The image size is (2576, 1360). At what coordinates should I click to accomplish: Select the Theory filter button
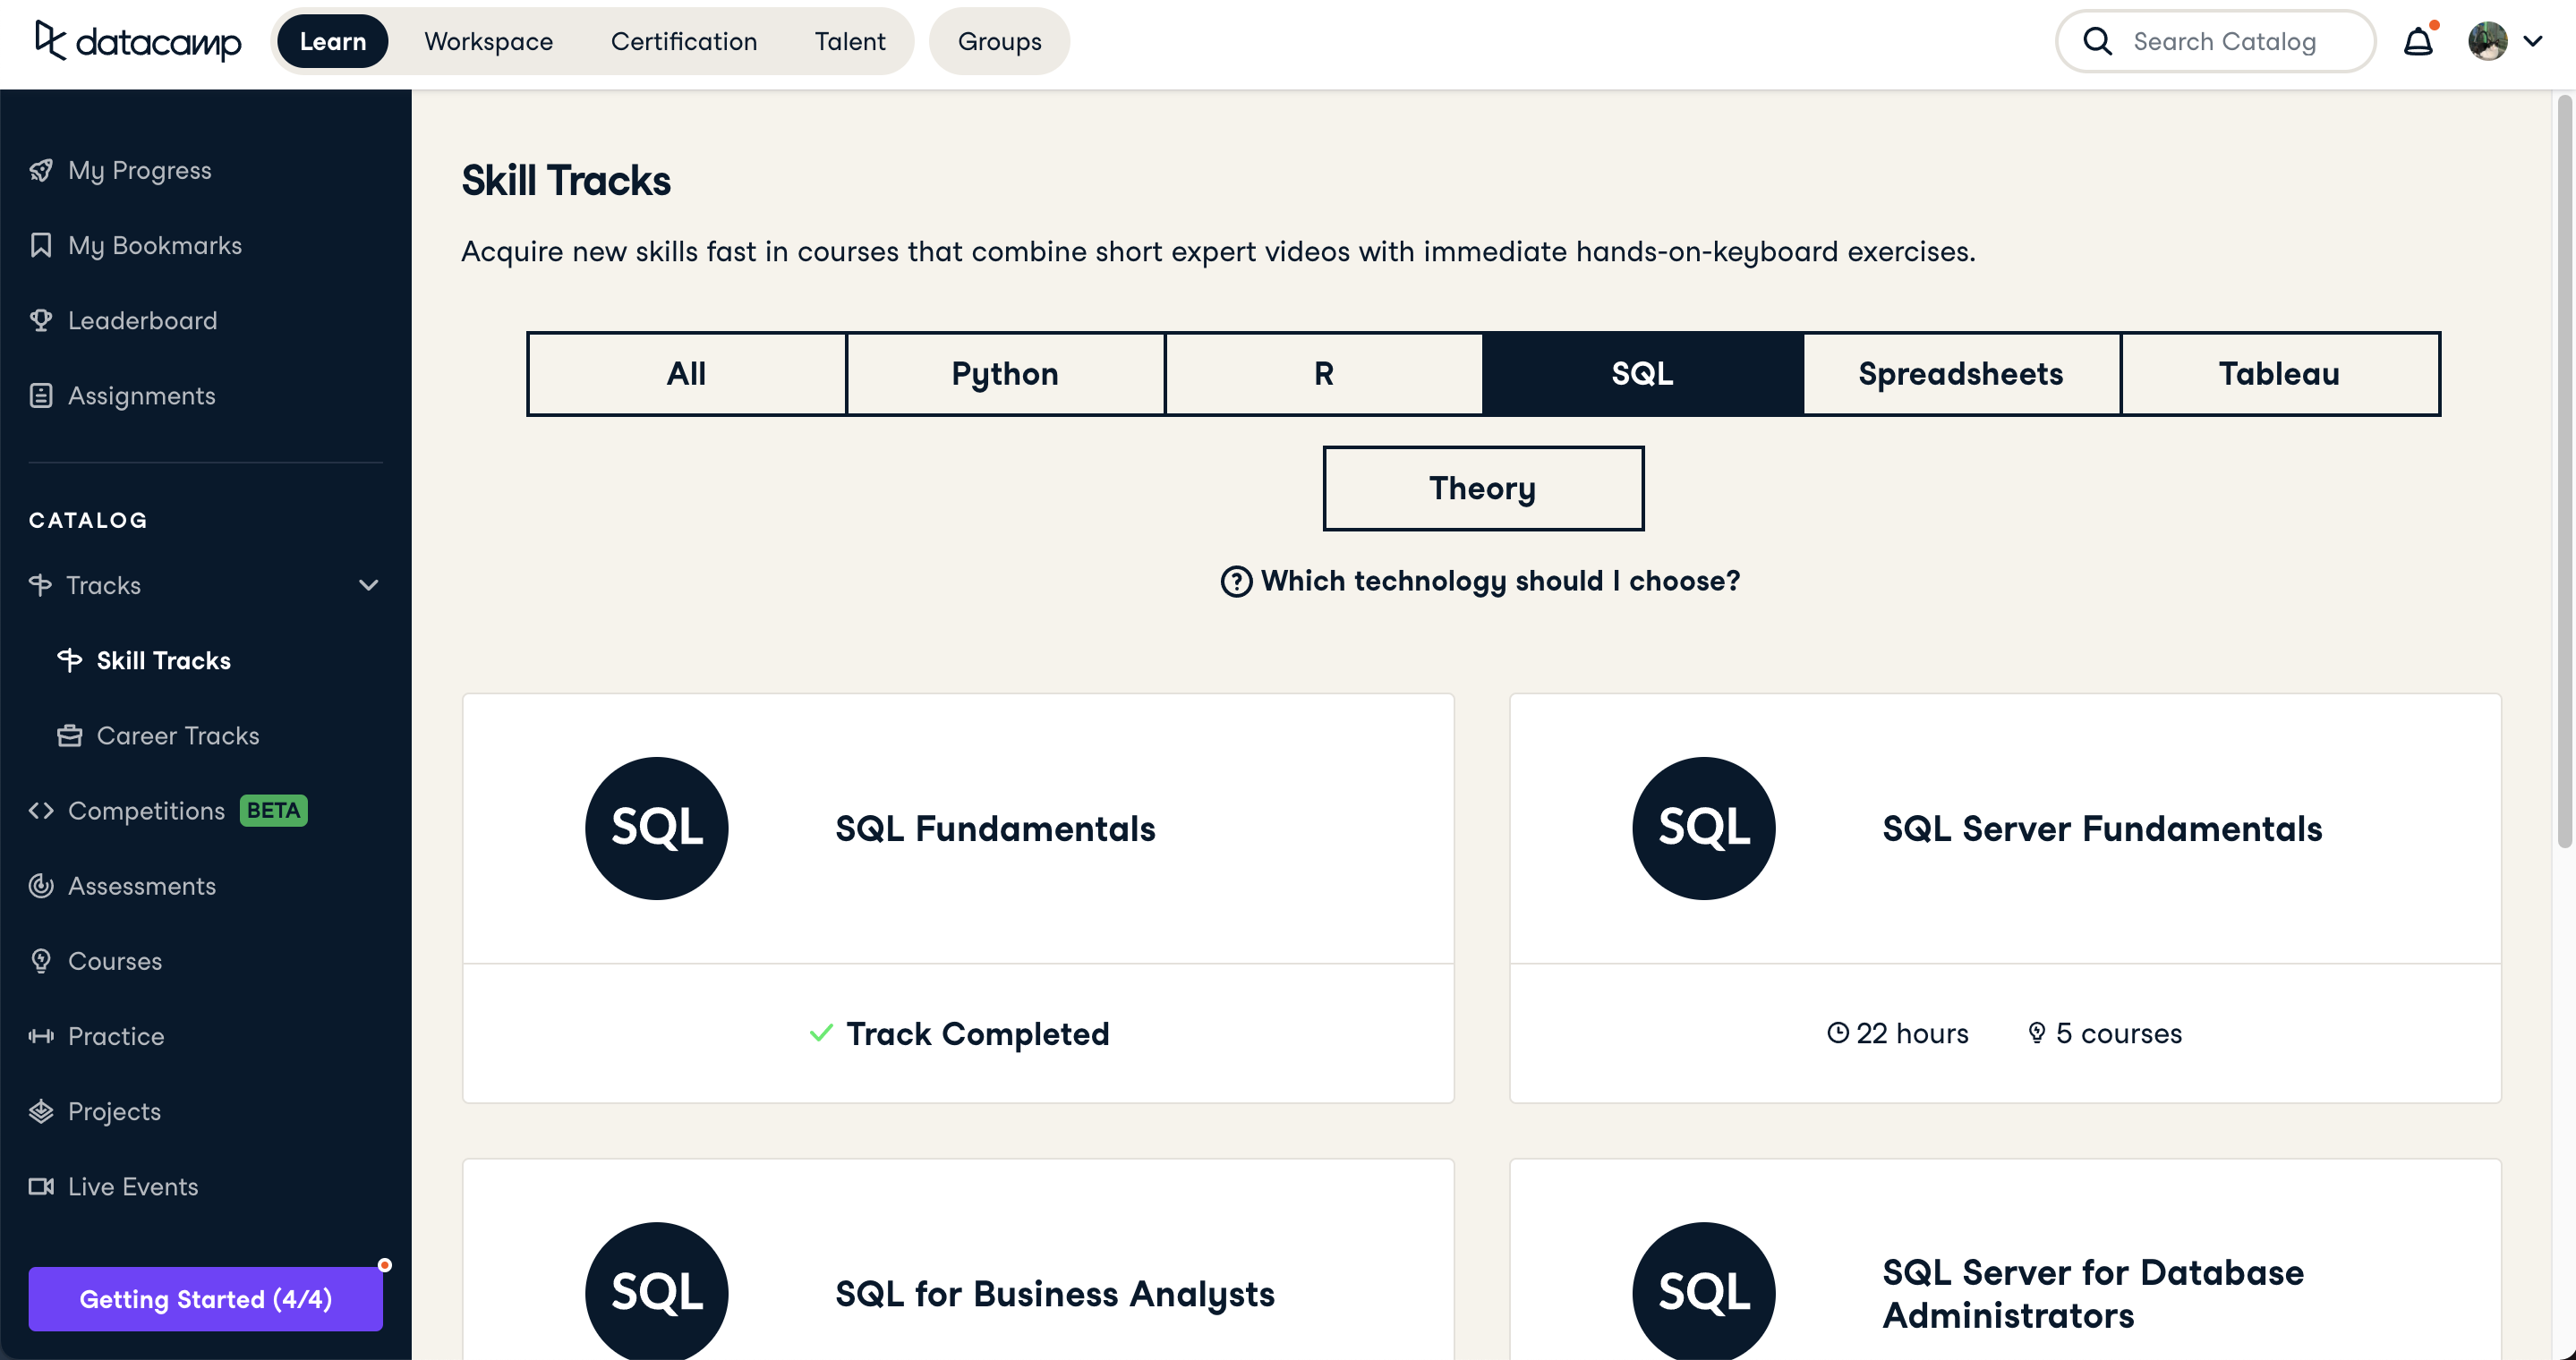pos(1482,489)
